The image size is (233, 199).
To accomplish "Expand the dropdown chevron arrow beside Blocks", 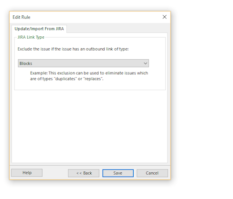I will [x=145, y=63].
